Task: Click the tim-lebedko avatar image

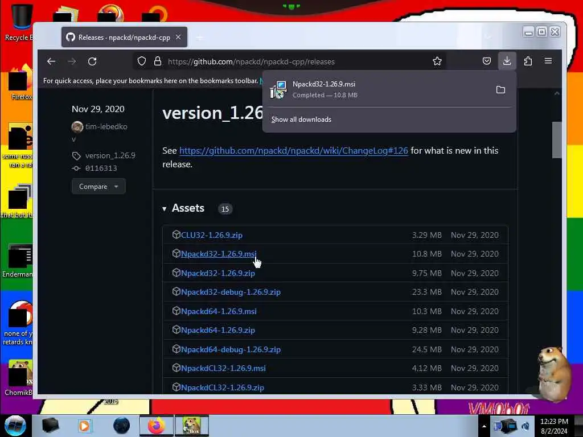Action: click(x=77, y=127)
